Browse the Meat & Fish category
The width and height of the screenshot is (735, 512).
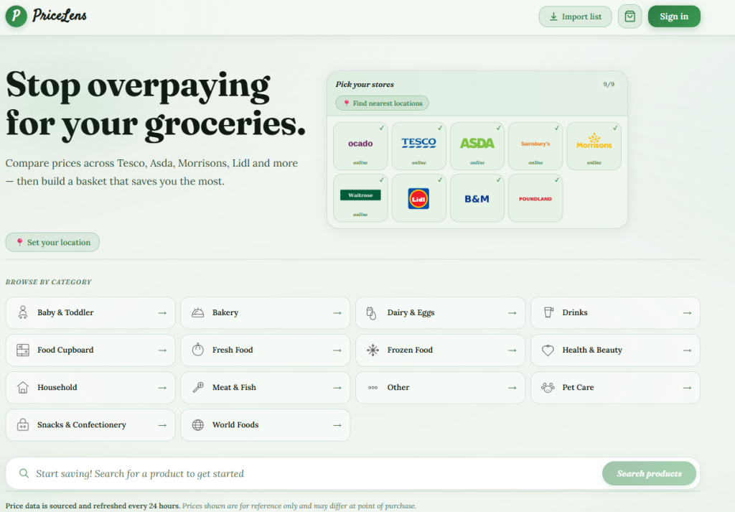coord(266,387)
